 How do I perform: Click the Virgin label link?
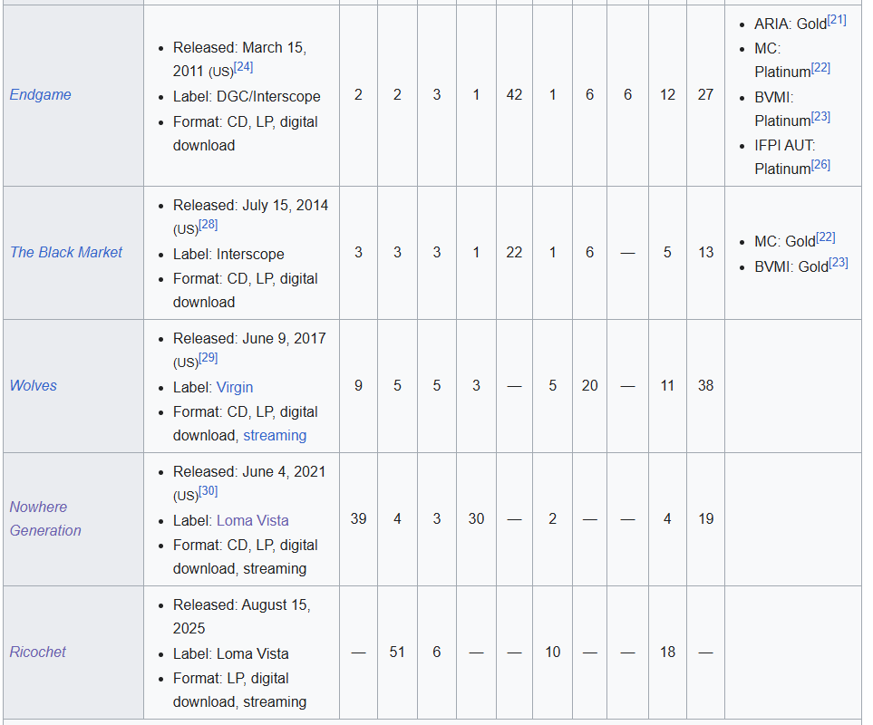click(235, 387)
